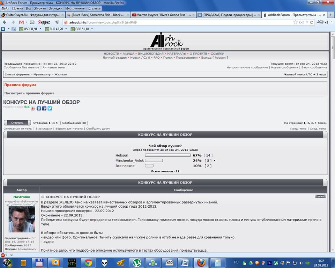Click the VK share icon under topic title
Screen dimensions: 335x268
39,109
